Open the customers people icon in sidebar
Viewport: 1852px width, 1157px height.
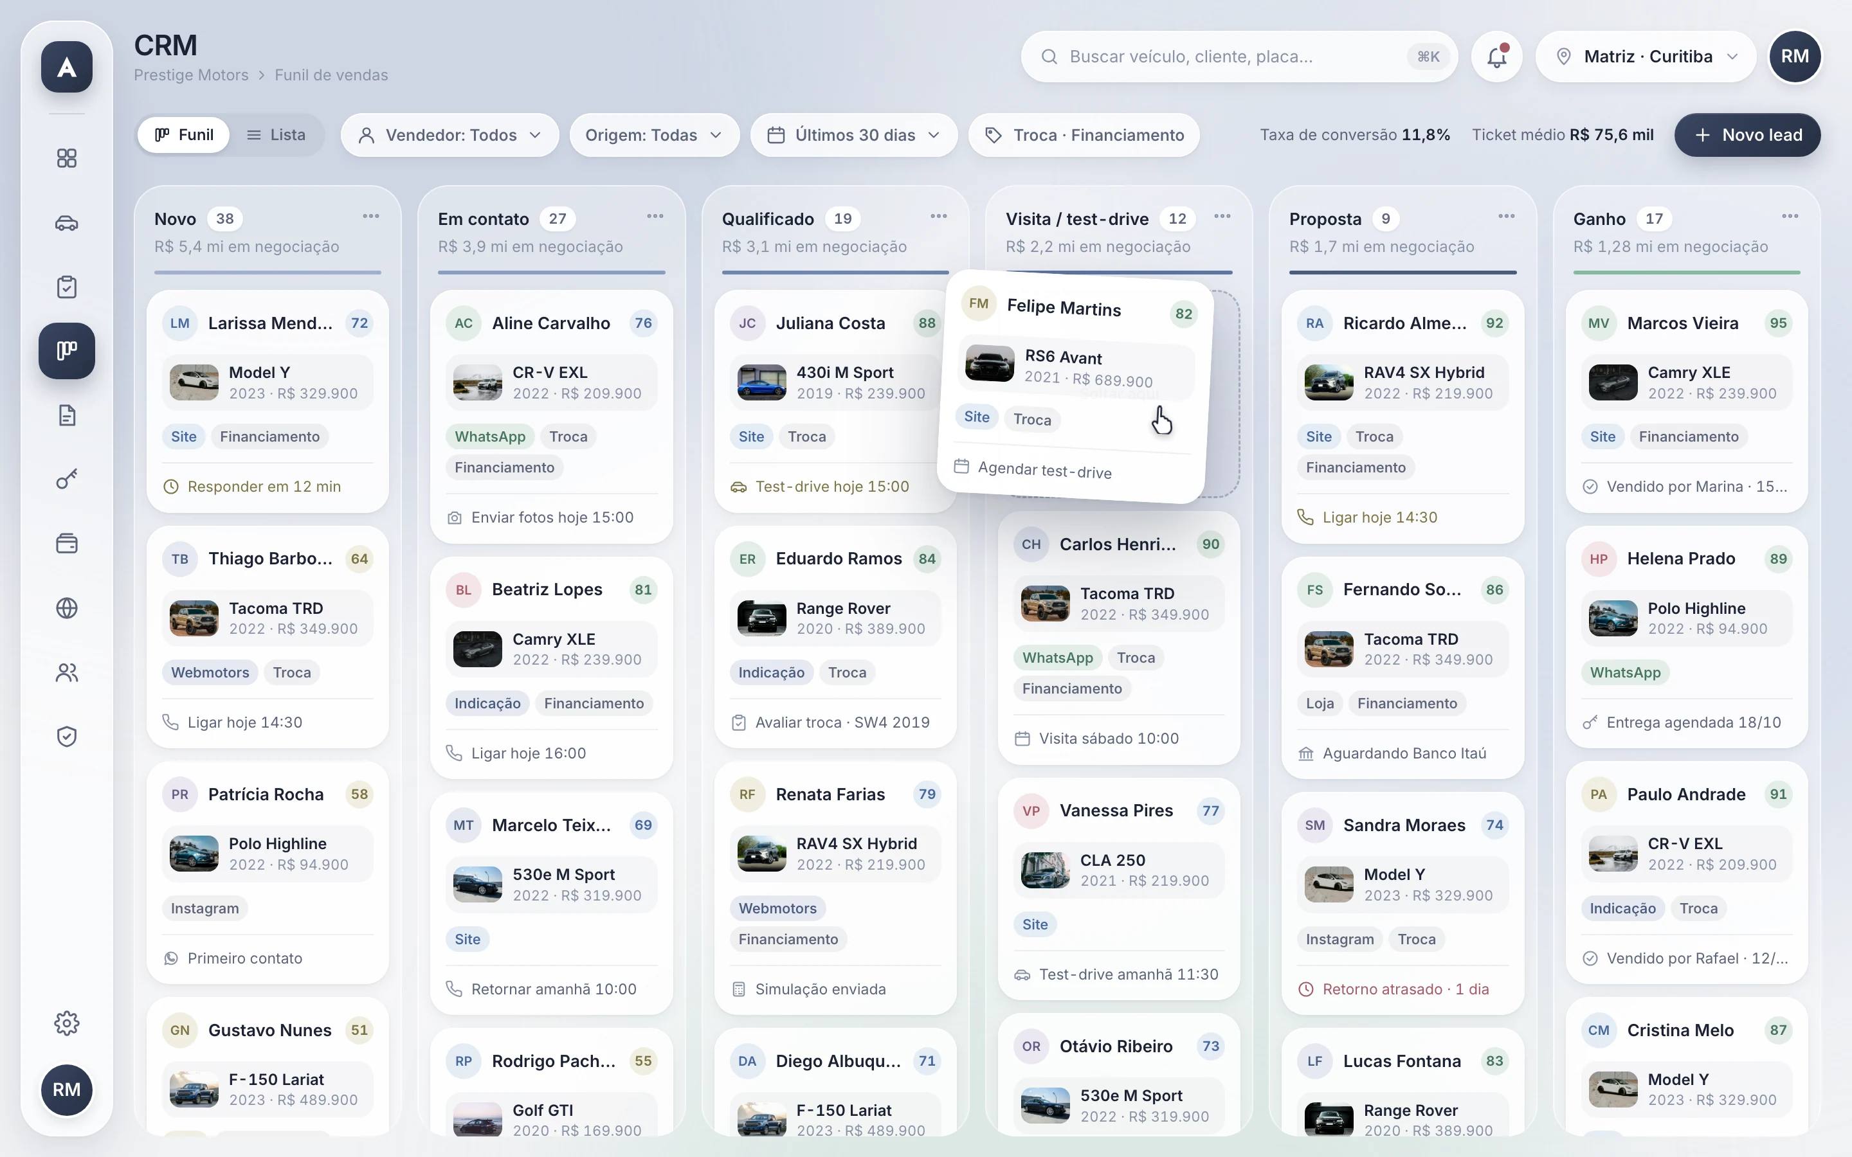coord(67,672)
